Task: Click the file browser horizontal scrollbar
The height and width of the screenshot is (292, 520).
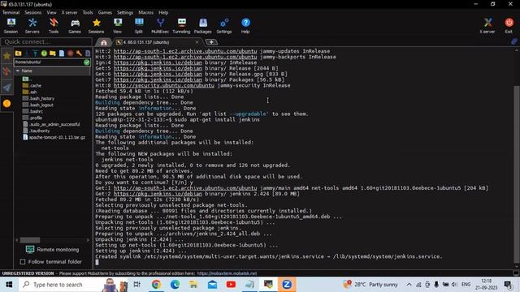Action: pyautogui.click(x=30, y=240)
